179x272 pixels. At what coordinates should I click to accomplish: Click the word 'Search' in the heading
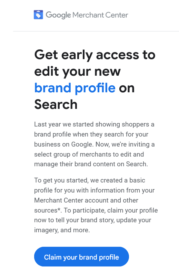(56, 104)
